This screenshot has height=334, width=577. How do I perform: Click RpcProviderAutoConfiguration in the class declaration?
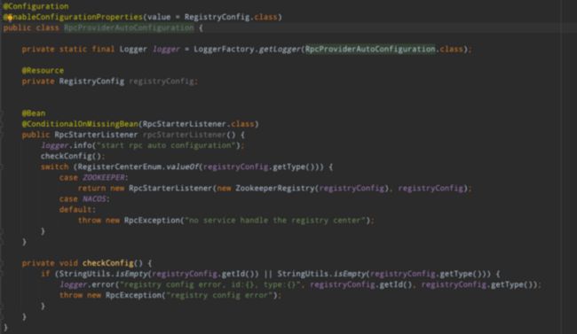coord(129,28)
